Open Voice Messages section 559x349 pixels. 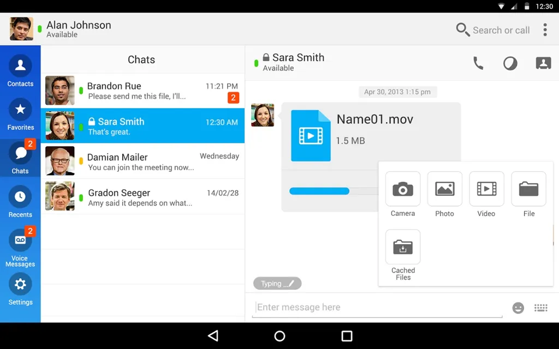click(20, 247)
